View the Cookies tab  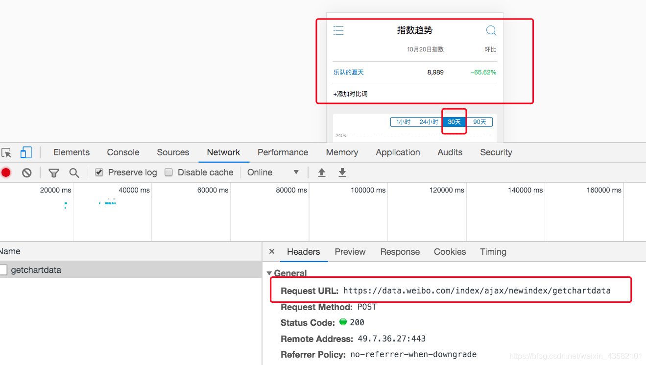pyautogui.click(x=450, y=252)
